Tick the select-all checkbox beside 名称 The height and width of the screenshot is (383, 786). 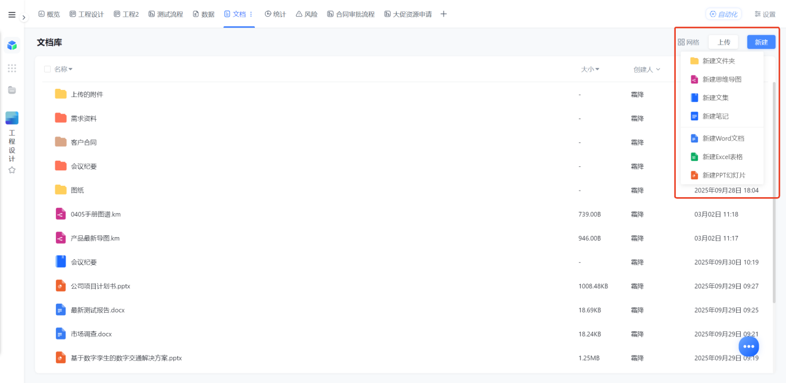click(x=47, y=69)
